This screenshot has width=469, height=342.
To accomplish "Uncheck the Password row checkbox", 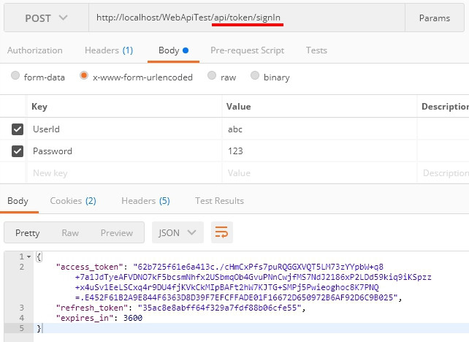I will point(18,151).
